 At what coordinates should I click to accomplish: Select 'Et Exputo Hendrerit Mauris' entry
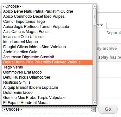[47, 103]
